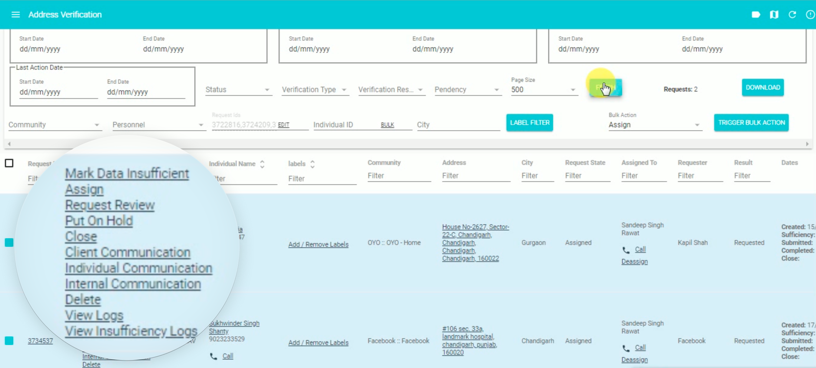Click the label tag icon in top bar

[x=756, y=15]
